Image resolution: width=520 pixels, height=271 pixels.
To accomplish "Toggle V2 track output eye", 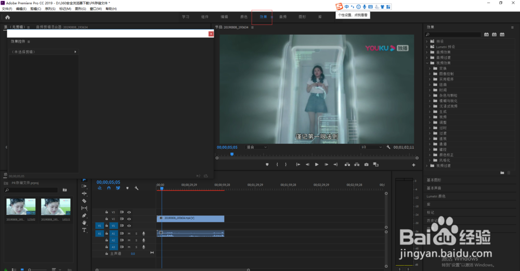I will pyautogui.click(x=129, y=219).
